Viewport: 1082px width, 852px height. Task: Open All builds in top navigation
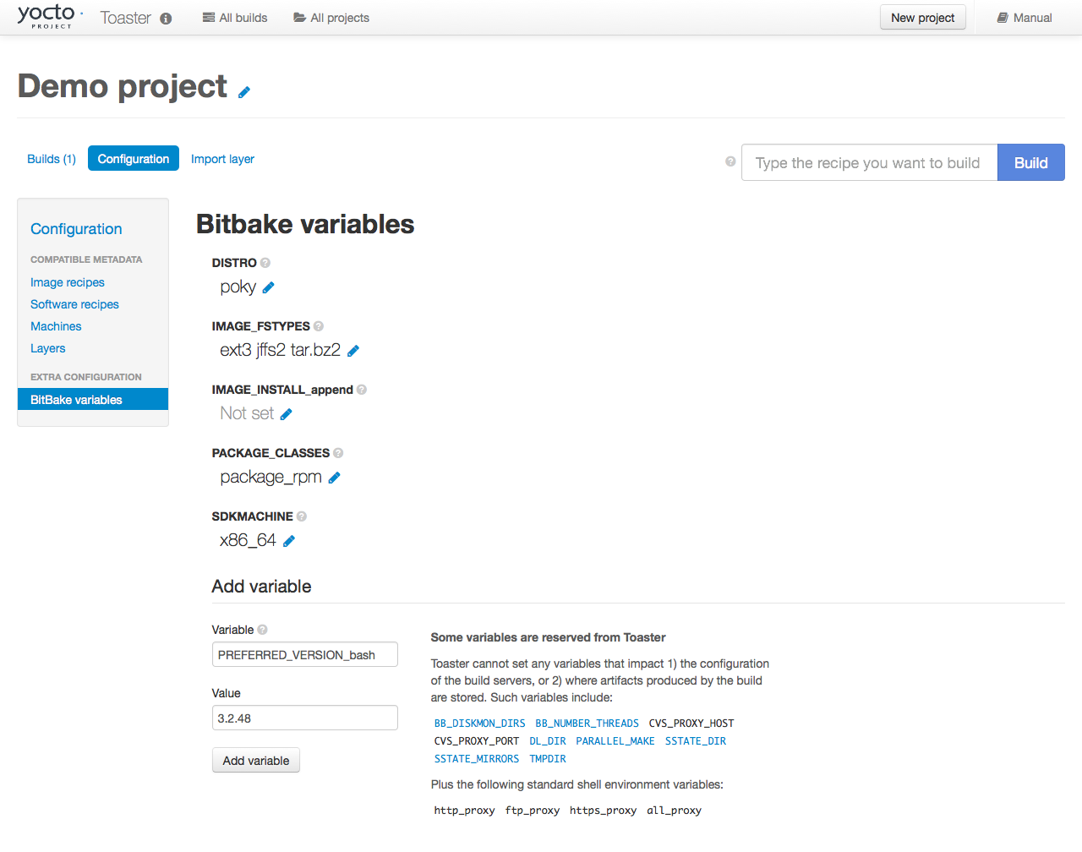pos(235,18)
